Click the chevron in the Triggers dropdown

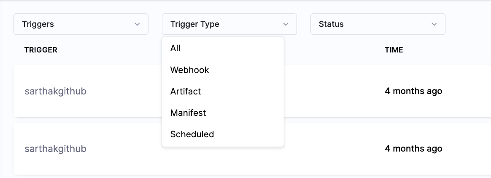(137, 24)
